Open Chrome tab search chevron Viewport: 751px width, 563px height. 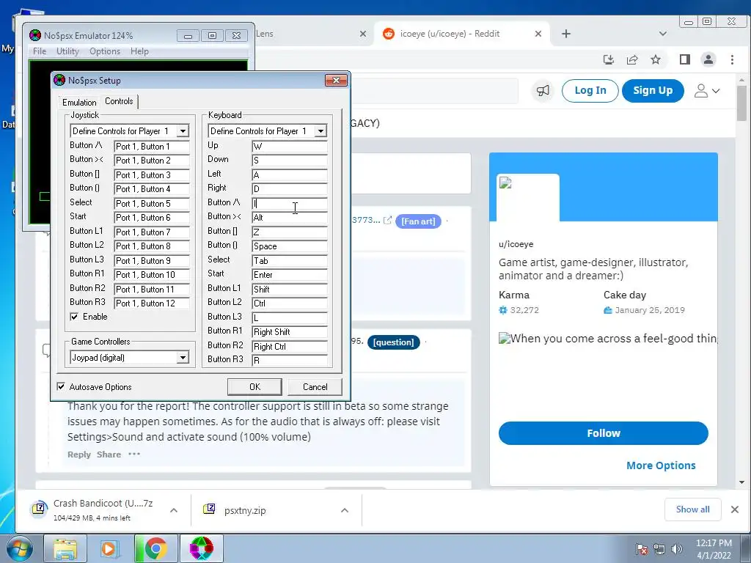coord(663,34)
